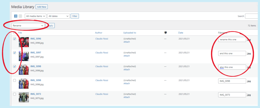Sort by the Author column header
The width and height of the screenshot is (260, 108).
[x=99, y=33]
